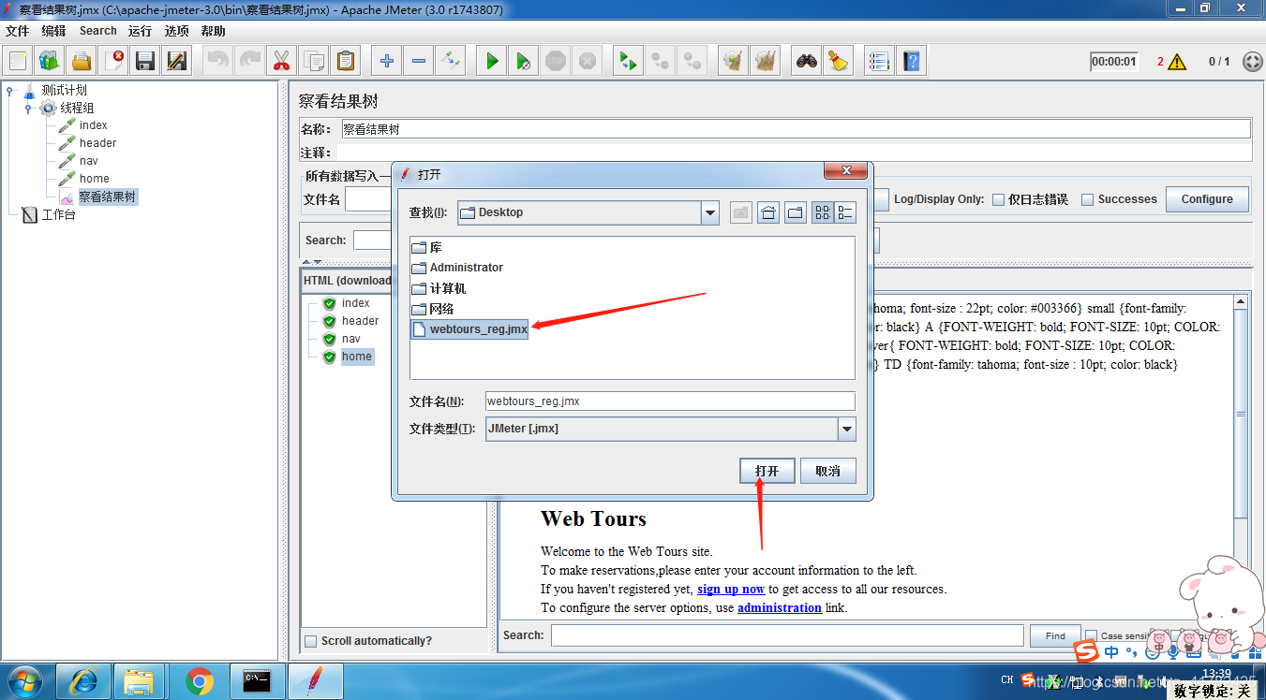The image size is (1266, 700).
Task: Open the Windows Start menu
Action: (25, 680)
